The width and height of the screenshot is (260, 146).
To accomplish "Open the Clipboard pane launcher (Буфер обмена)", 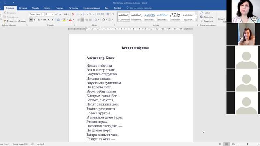I will point(27,25).
